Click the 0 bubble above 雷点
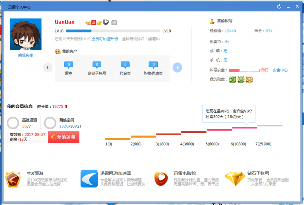 pyautogui.click(x=69, y=65)
